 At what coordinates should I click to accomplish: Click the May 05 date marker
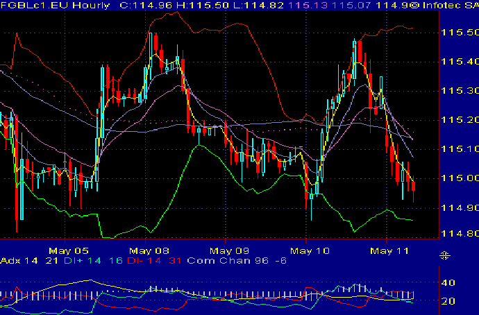(x=69, y=250)
